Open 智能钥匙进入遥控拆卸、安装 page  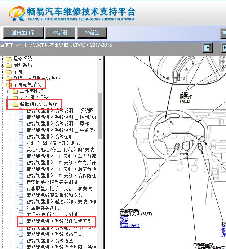tap(61, 202)
